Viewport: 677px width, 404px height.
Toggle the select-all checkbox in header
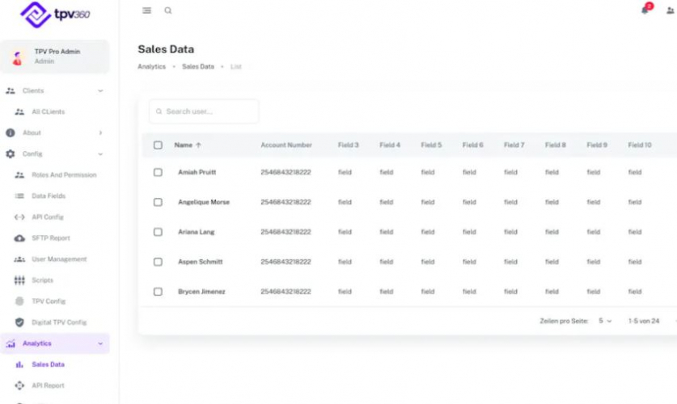(x=158, y=145)
